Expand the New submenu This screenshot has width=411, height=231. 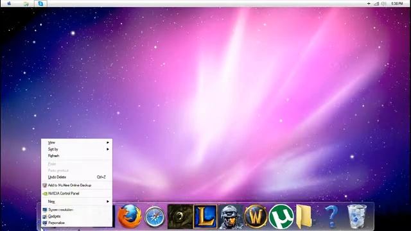(77, 201)
